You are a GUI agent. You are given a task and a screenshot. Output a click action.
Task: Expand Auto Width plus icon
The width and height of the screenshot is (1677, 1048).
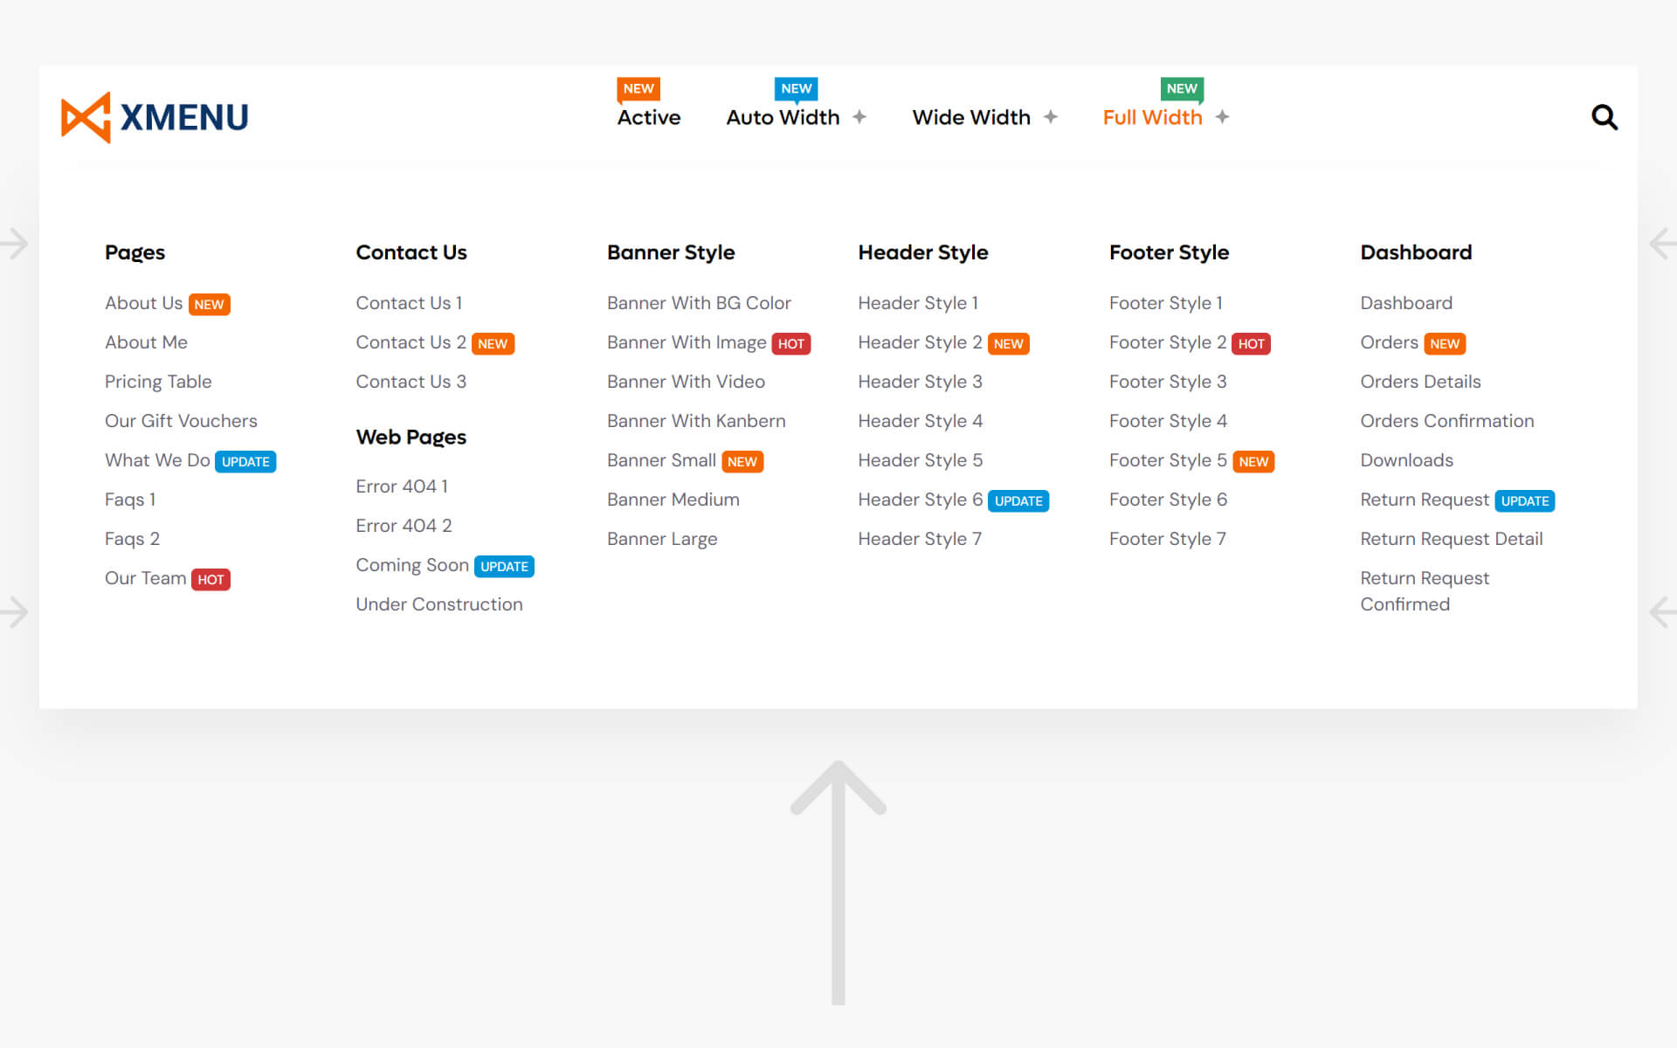(x=859, y=117)
